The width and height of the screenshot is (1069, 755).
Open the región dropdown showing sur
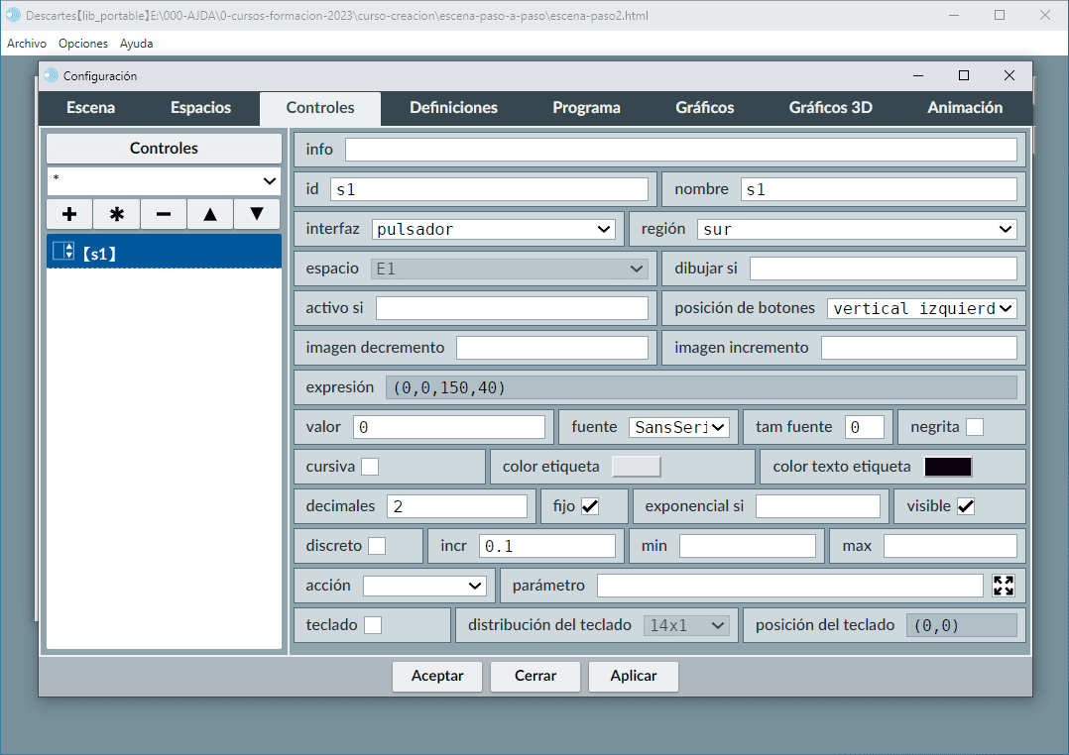pyautogui.click(x=857, y=229)
